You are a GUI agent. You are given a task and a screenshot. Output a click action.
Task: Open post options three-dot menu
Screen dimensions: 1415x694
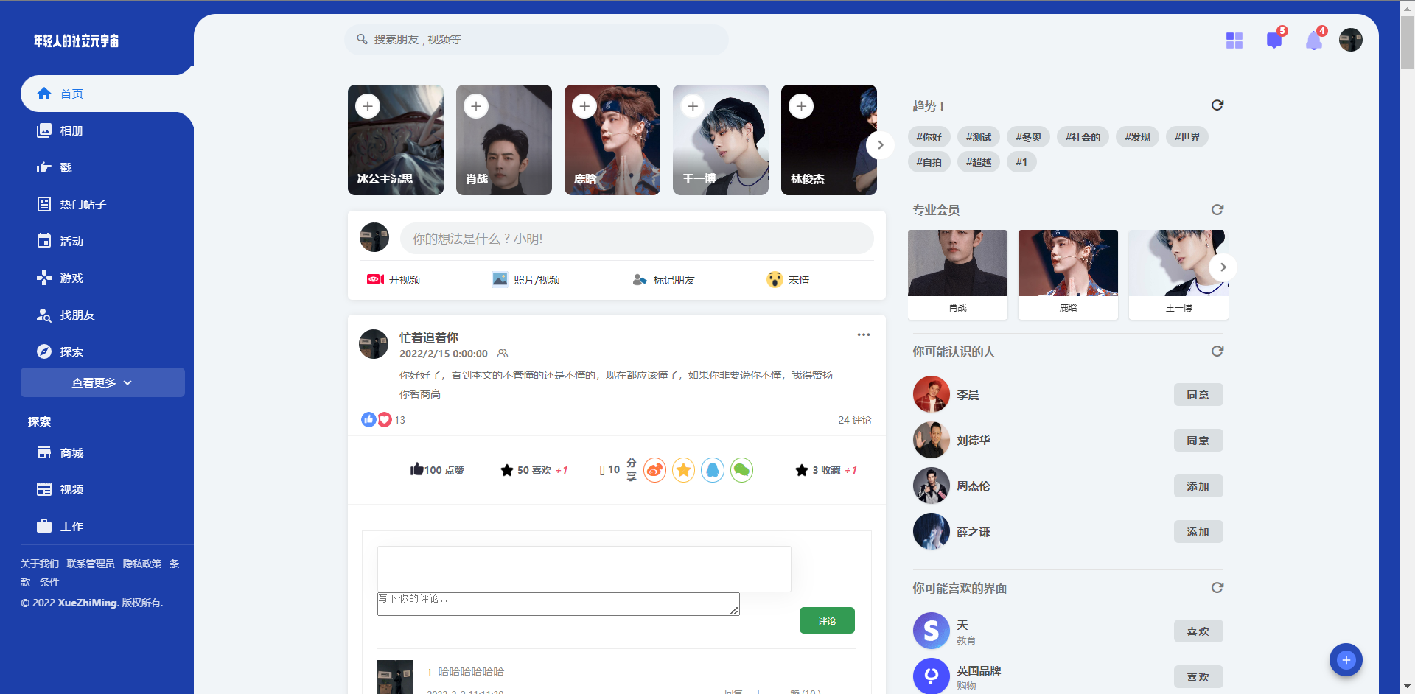864,334
